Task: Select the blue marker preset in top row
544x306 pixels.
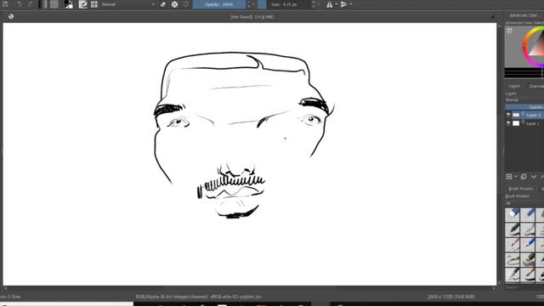Action: tap(528, 215)
